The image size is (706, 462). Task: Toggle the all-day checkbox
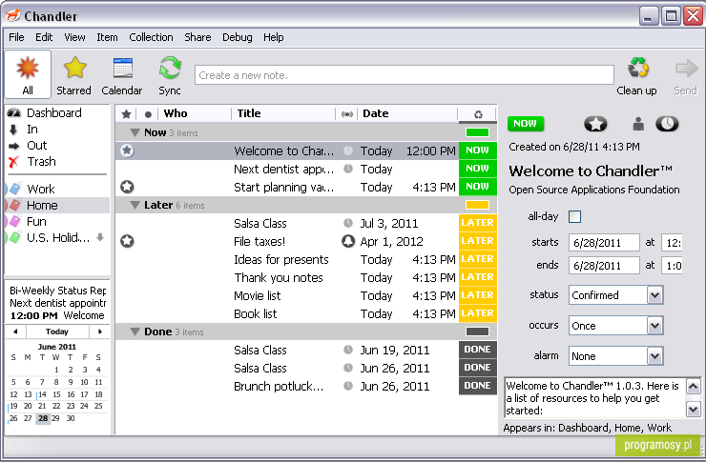pyautogui.click(x=574, y=216)
